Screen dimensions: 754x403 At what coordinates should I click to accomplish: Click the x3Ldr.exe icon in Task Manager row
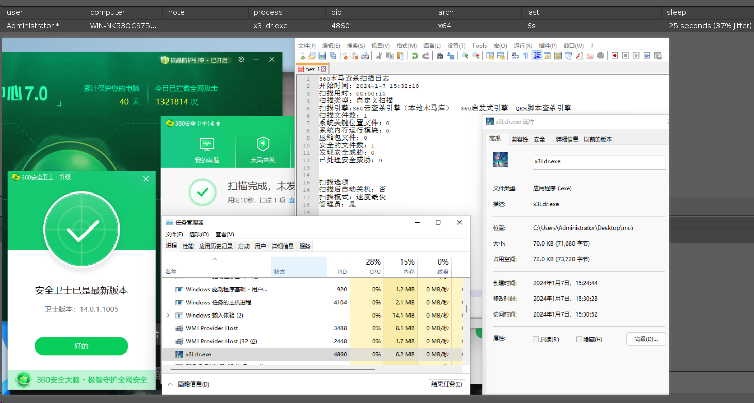coord(179,354)
